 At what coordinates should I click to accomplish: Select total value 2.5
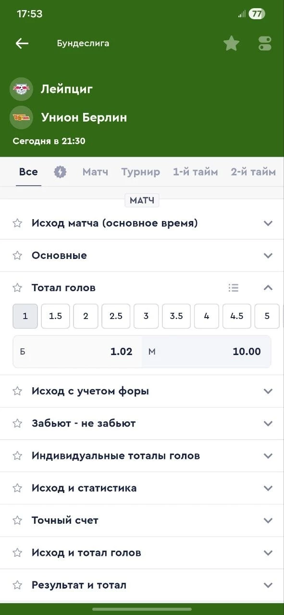(116, 316)
